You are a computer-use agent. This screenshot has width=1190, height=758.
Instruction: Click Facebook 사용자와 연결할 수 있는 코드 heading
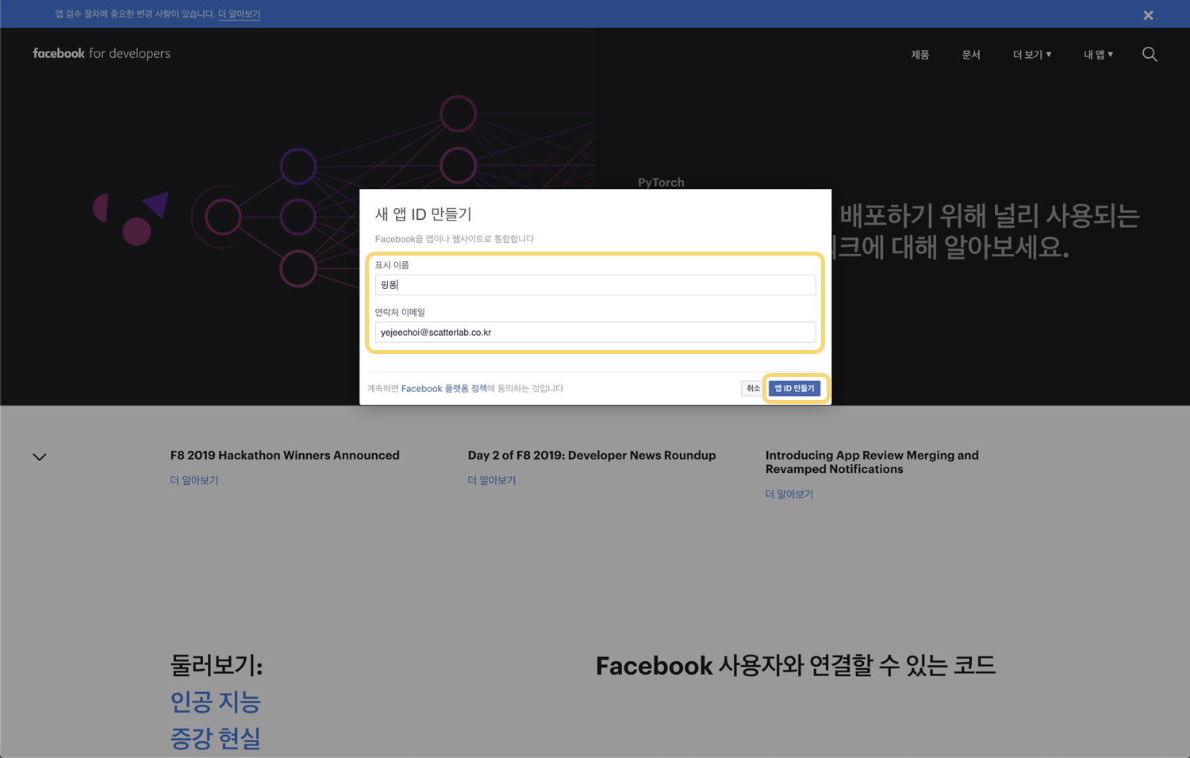[x=796, y=665]
